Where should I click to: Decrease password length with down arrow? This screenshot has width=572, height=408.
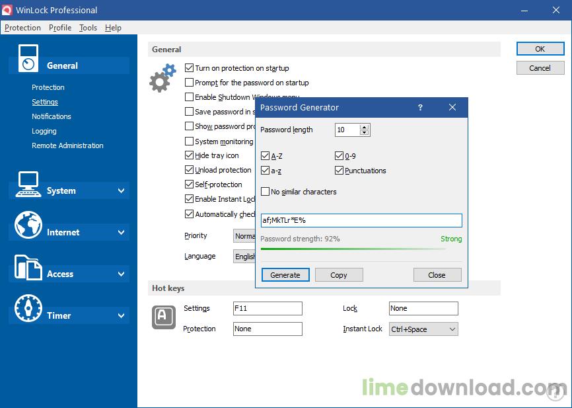pos(364,132)
